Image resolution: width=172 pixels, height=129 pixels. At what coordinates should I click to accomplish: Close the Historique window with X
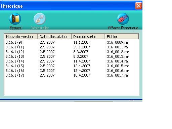[x=138, y=6]
